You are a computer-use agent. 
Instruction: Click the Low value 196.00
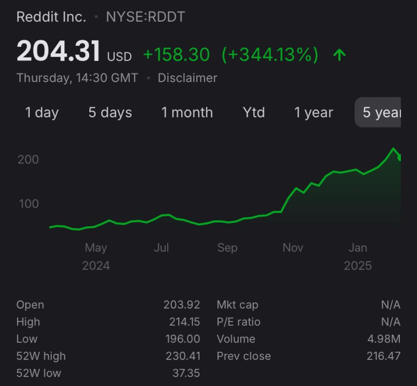pos(183,339)
